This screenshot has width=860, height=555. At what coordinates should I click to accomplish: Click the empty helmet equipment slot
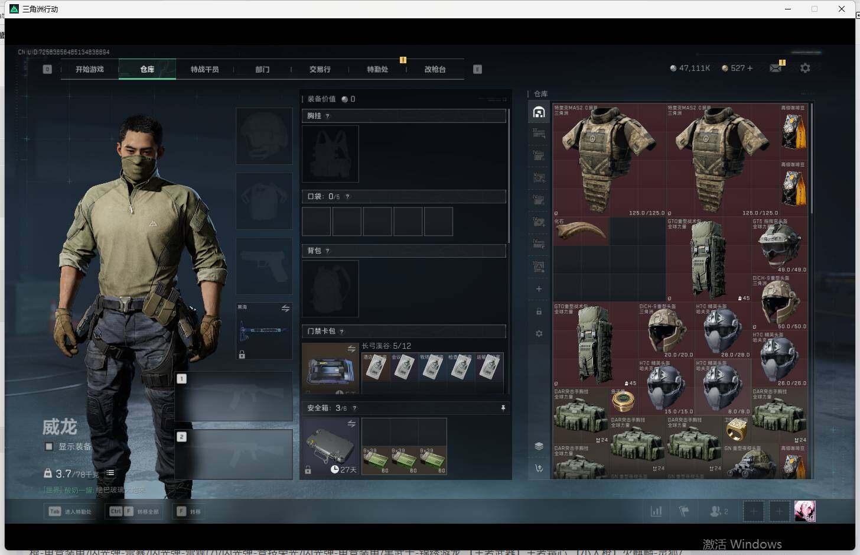point(264,136)
